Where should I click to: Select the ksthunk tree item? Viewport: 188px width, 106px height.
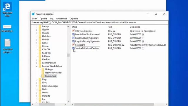46,56
